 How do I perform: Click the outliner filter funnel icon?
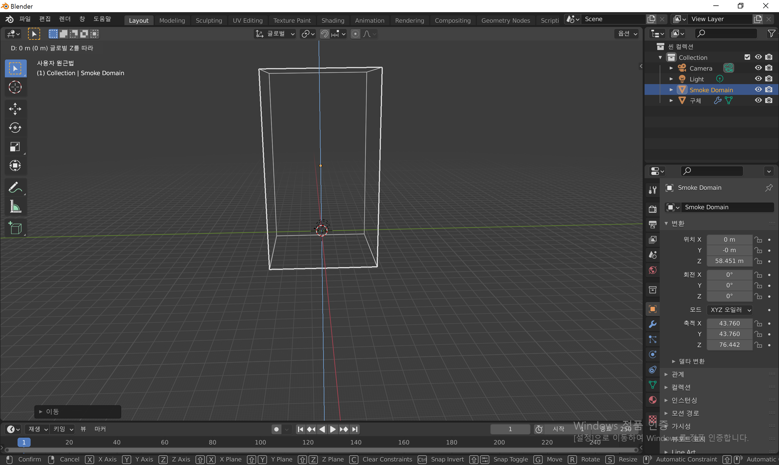(771, 33)
